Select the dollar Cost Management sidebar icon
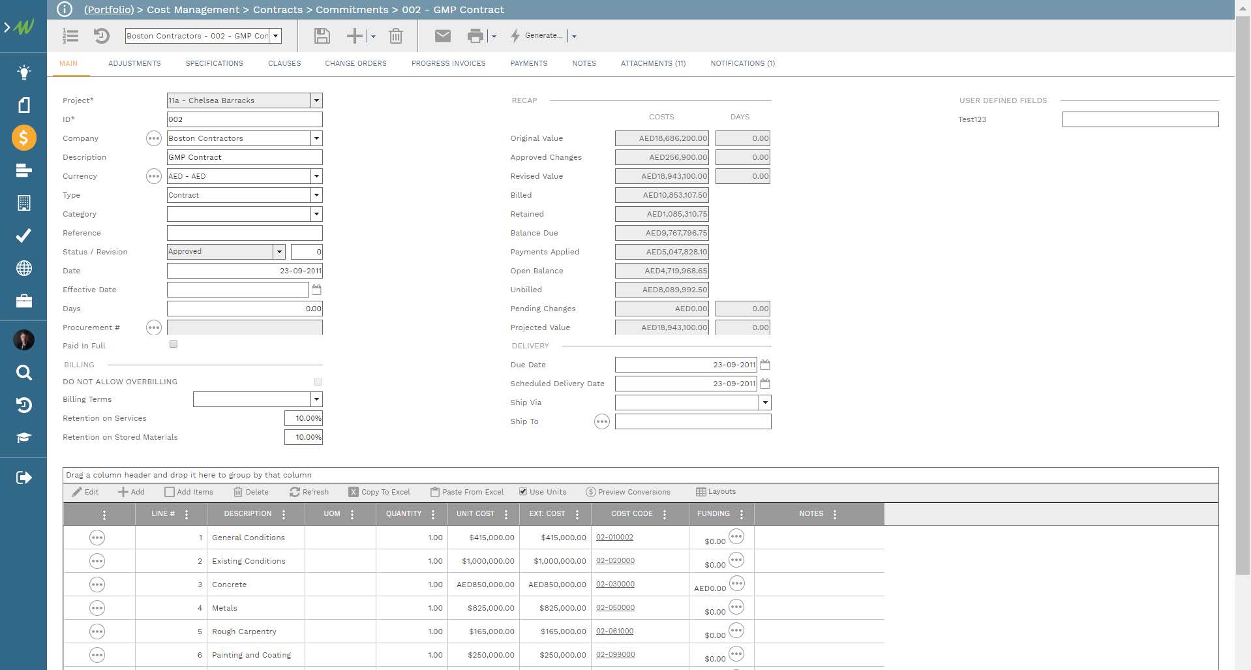 click(23, 138)
